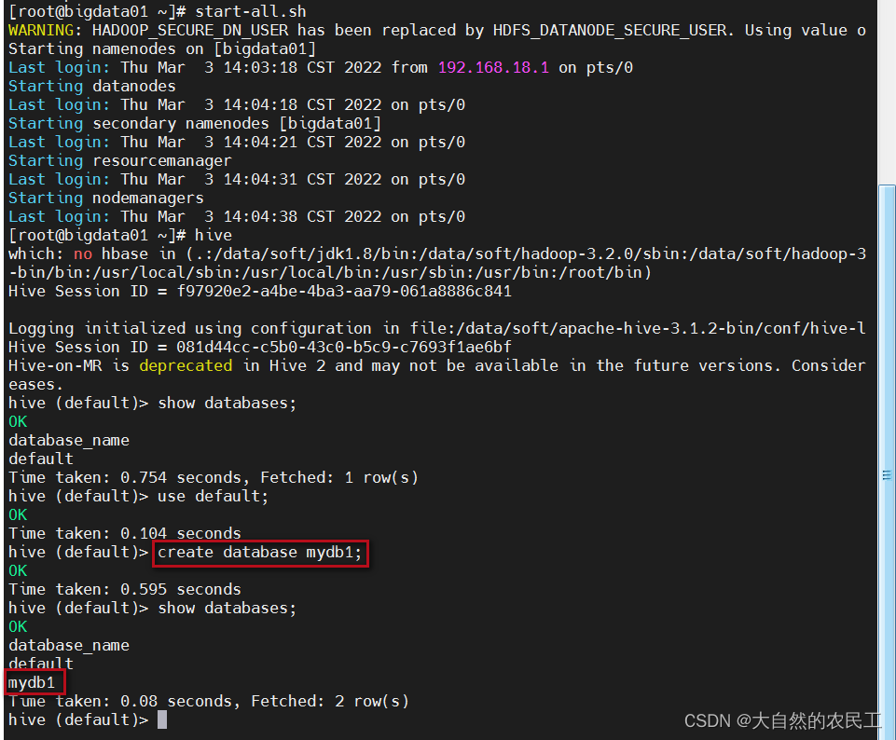Click 'Starting resourcemanager' line
Viewport: 896px width, 740px height.
click(x=120, y=160)
